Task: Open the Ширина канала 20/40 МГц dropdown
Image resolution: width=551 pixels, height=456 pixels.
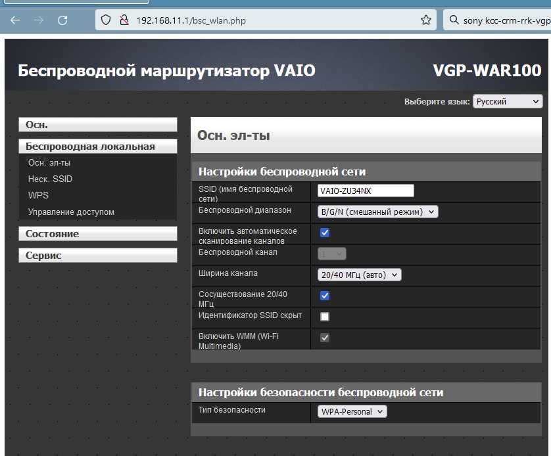Action: (x=359, y=275)
